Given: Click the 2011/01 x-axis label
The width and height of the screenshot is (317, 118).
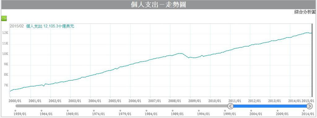Looking at the screenshot, I should pyautogui.click(x=235, y=101).
